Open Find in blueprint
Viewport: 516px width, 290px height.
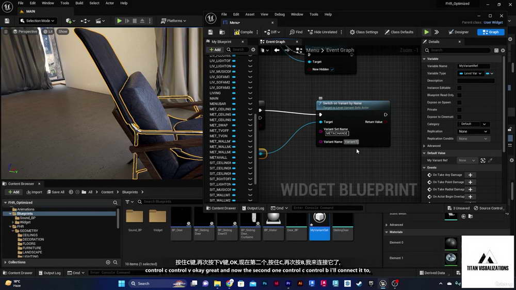click(296, 32)
